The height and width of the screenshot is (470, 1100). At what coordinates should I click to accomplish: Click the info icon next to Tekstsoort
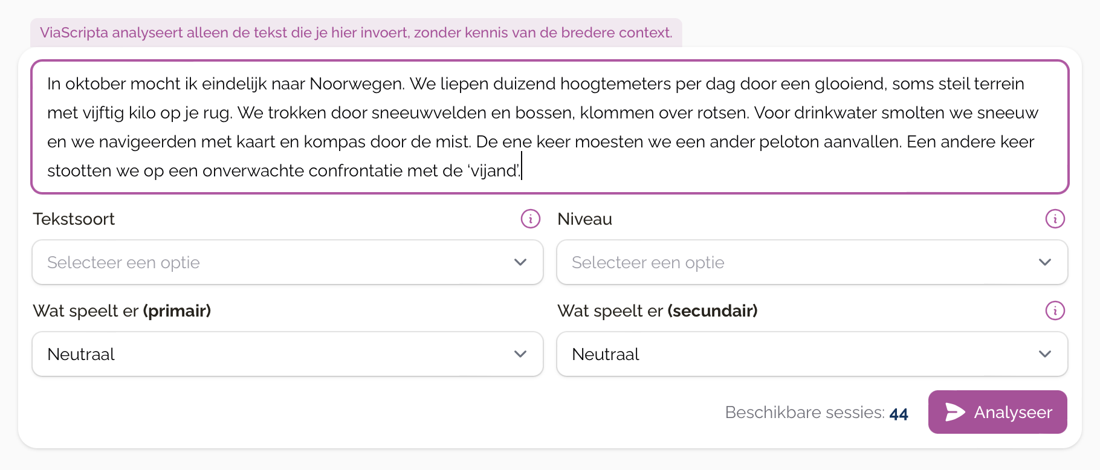pos(530,219)
